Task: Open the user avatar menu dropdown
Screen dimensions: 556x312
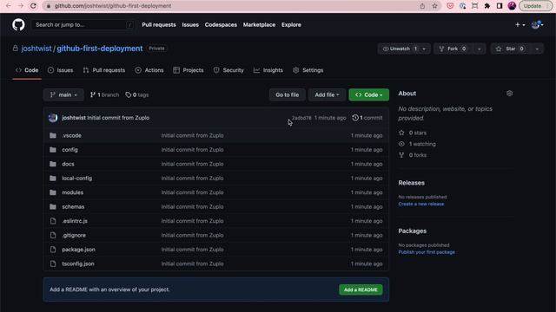Action: (537, 25)
